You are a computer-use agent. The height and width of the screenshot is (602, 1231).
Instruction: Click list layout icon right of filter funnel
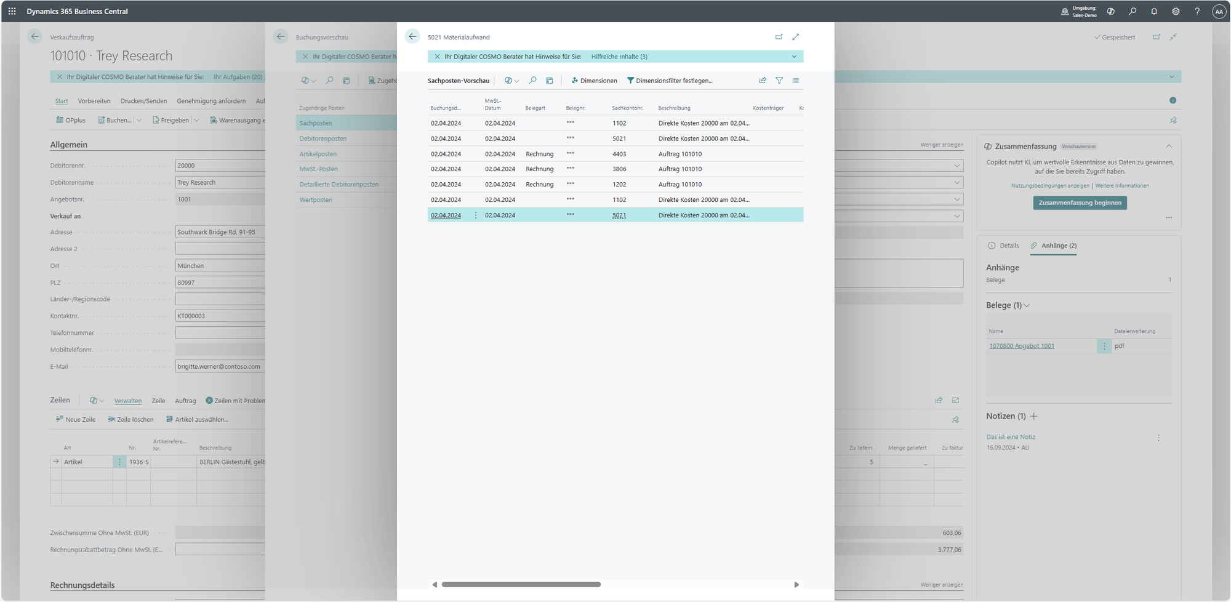796,81
